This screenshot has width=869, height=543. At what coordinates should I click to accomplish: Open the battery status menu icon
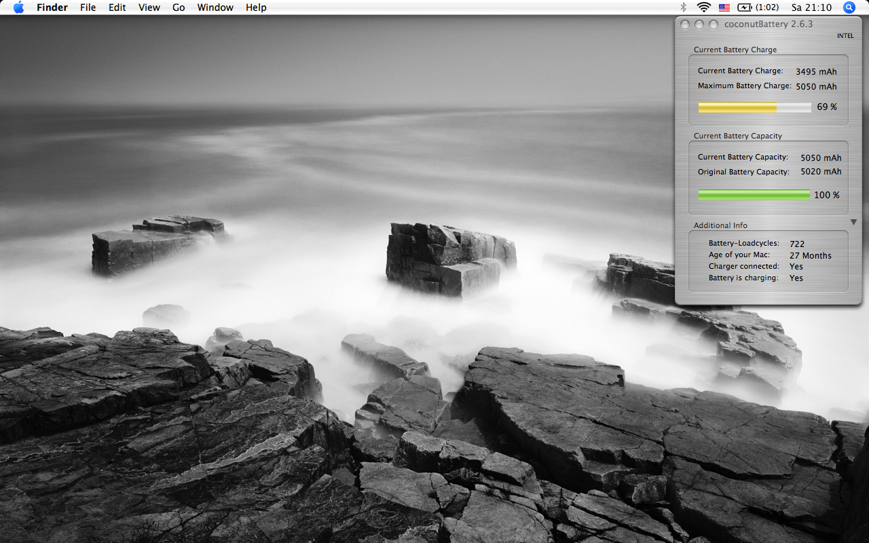pyautogui.click(x=745, y=7)
